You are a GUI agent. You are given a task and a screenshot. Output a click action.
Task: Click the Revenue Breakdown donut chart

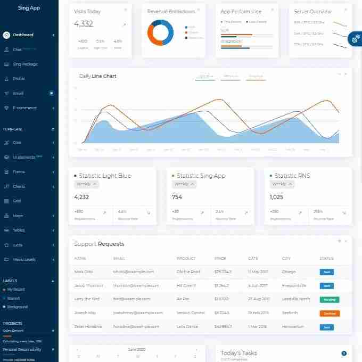click(160, 32)
